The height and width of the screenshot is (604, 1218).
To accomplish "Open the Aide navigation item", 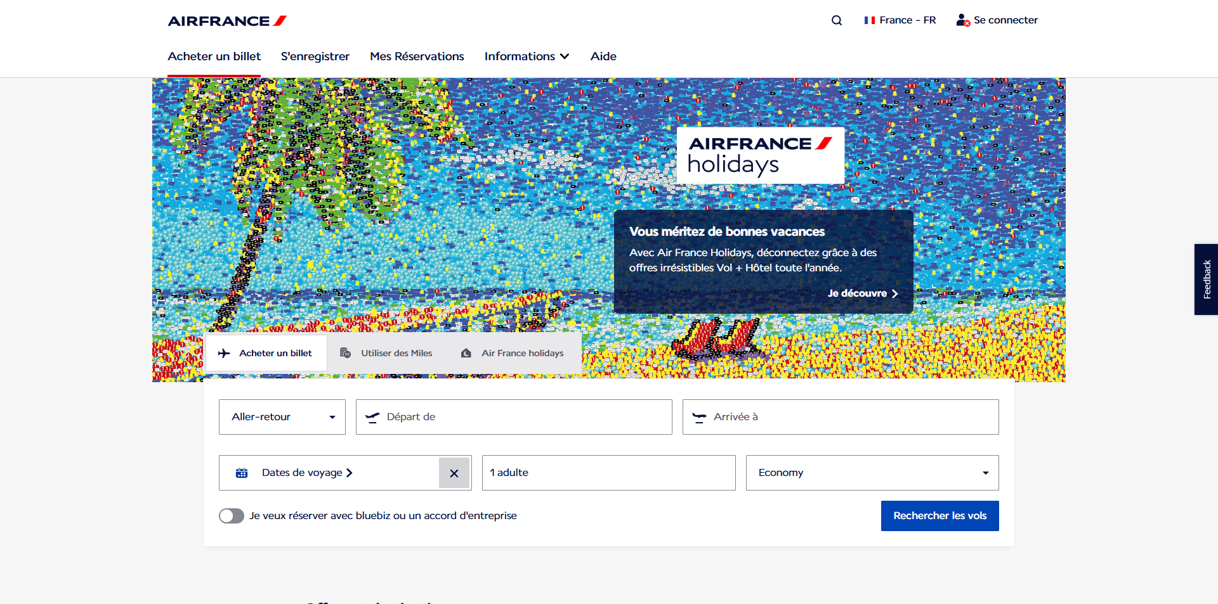I will (603, 56).
